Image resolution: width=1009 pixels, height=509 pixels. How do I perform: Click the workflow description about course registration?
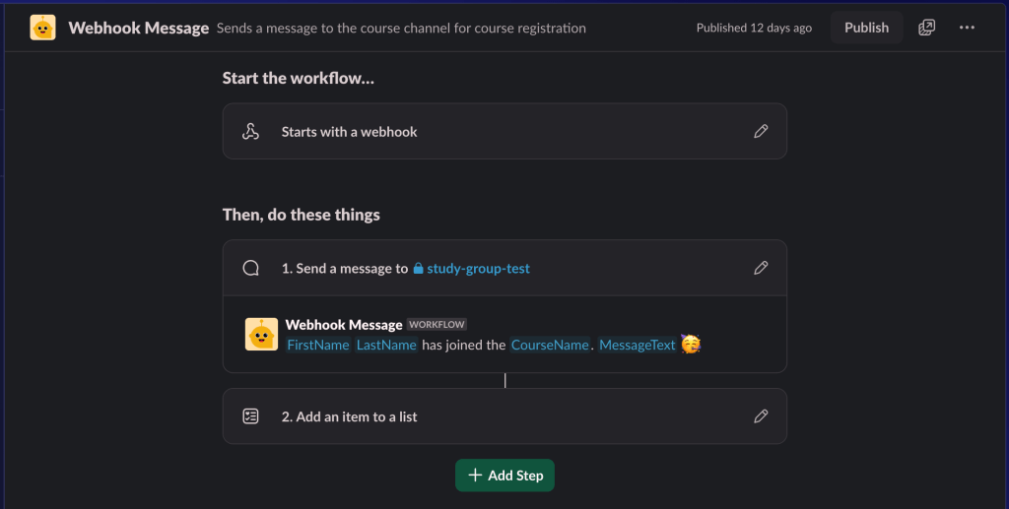coord(401,28)
